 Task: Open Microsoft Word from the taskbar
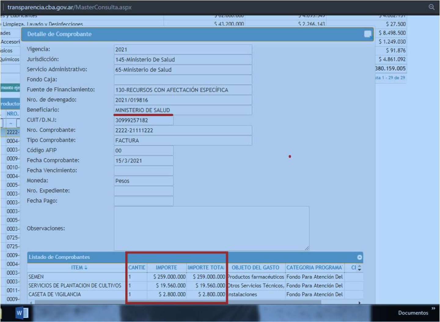(x=22, y=313)
